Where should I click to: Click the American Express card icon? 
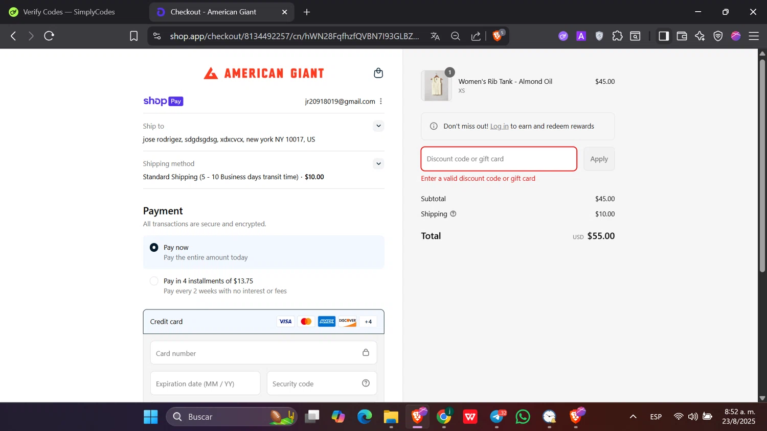coord(327,322)
